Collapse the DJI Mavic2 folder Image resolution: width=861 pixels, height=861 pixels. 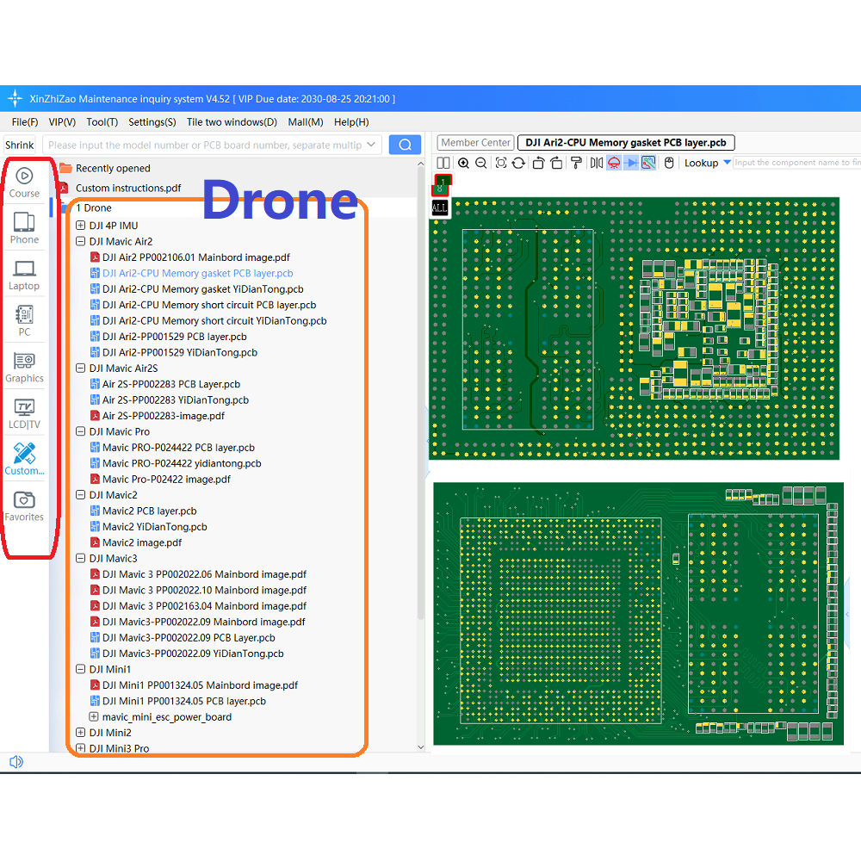[80, 495]
